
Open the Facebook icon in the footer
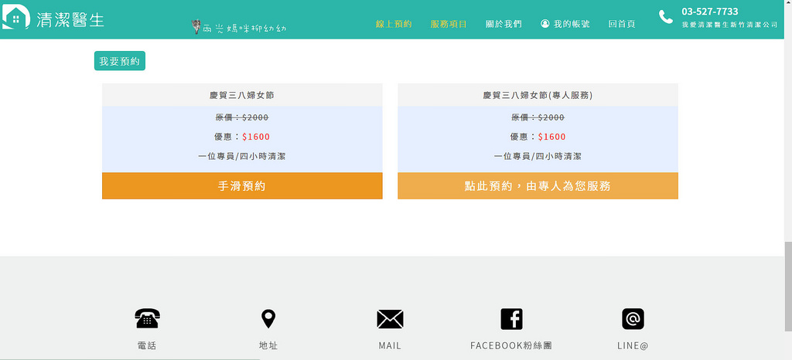point(511,318)
